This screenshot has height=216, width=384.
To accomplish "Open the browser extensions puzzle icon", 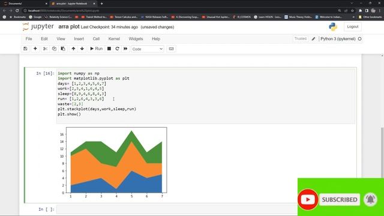I will pyautogui.click(x=360, y=11).
